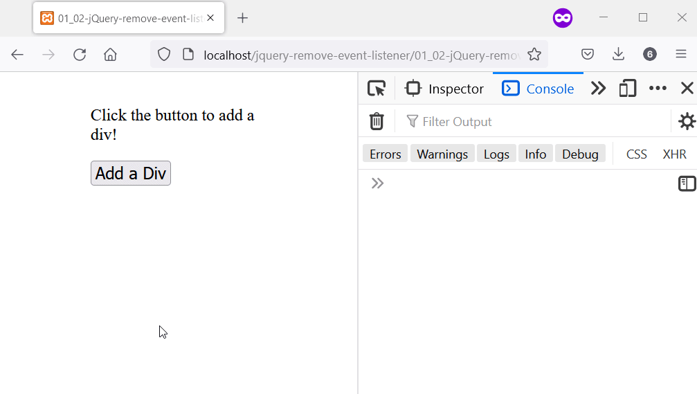Toggle the console split sidebar icon

pos(687,183)
